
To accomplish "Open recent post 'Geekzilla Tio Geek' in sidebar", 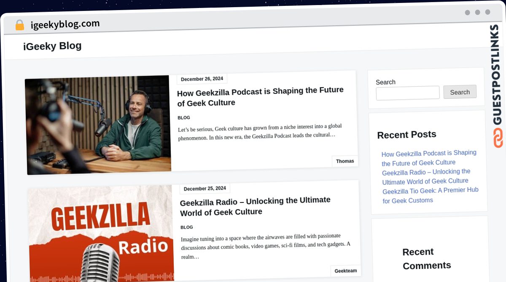I will (x=431, y=195).
